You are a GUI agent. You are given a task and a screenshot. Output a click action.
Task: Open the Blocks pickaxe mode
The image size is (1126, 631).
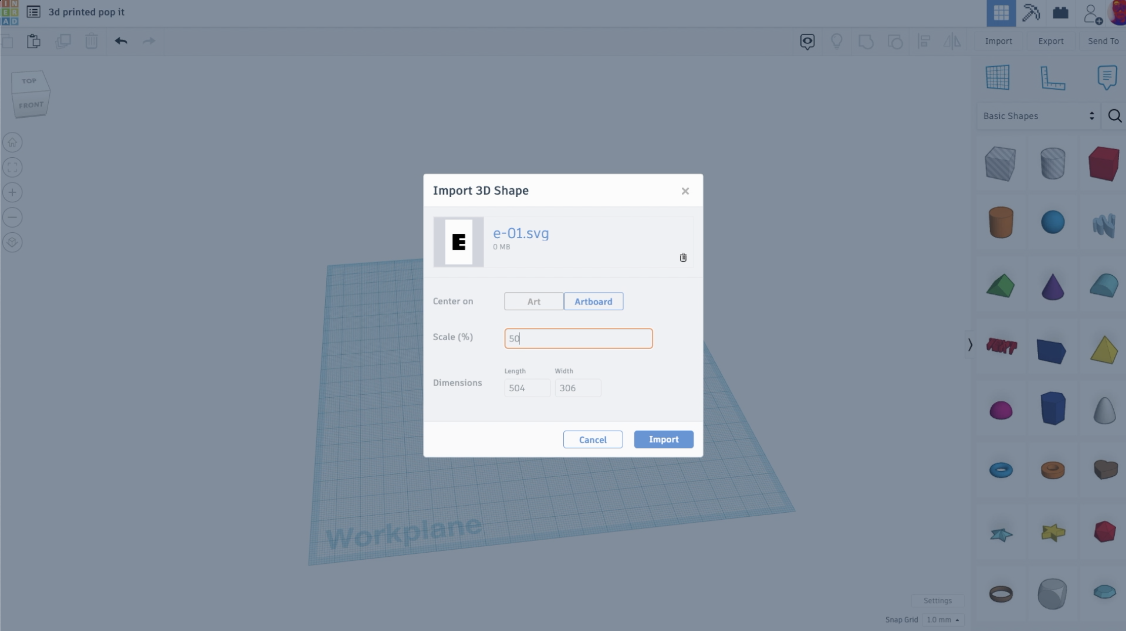coord(1031,13)
